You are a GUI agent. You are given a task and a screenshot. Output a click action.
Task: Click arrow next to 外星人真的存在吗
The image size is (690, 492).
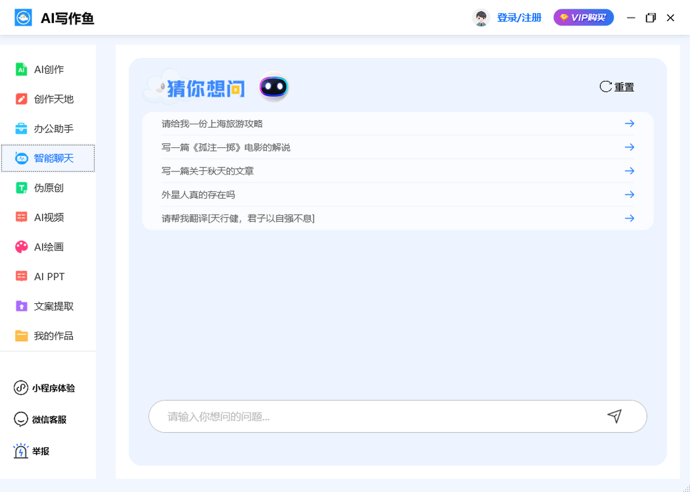629,194
